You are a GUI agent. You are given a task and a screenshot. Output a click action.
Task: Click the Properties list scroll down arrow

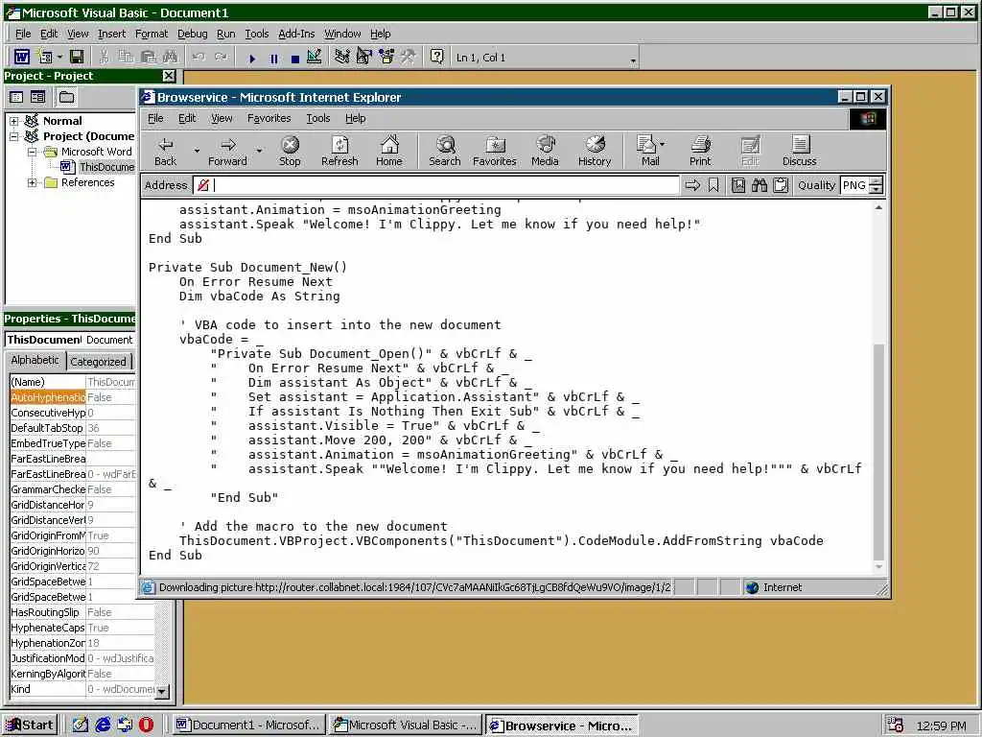point(162,691)
